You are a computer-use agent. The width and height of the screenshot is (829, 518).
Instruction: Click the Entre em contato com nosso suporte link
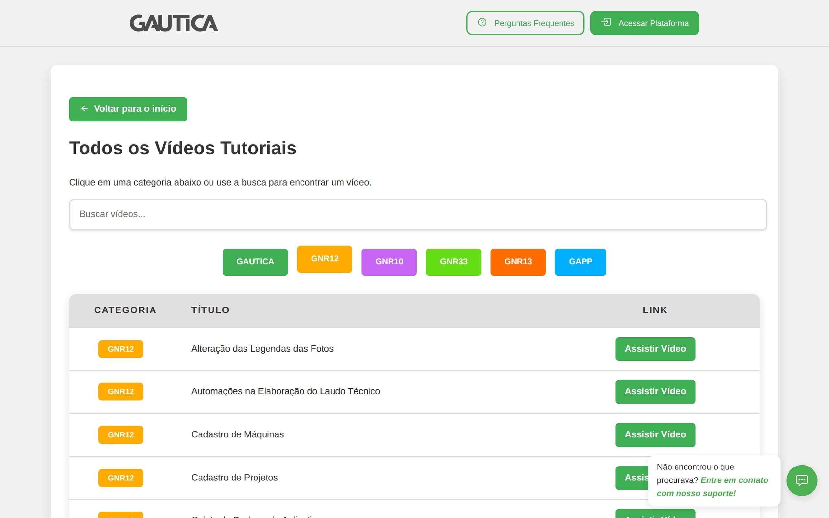712,487
